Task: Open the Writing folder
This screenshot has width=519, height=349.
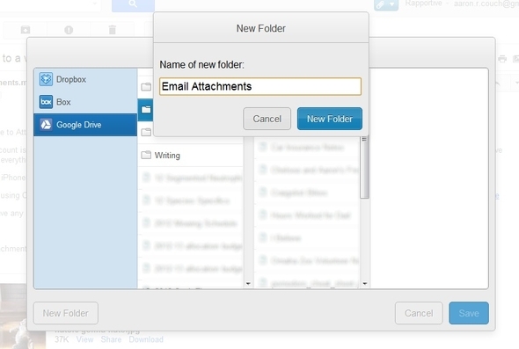Action: (190, 155)
